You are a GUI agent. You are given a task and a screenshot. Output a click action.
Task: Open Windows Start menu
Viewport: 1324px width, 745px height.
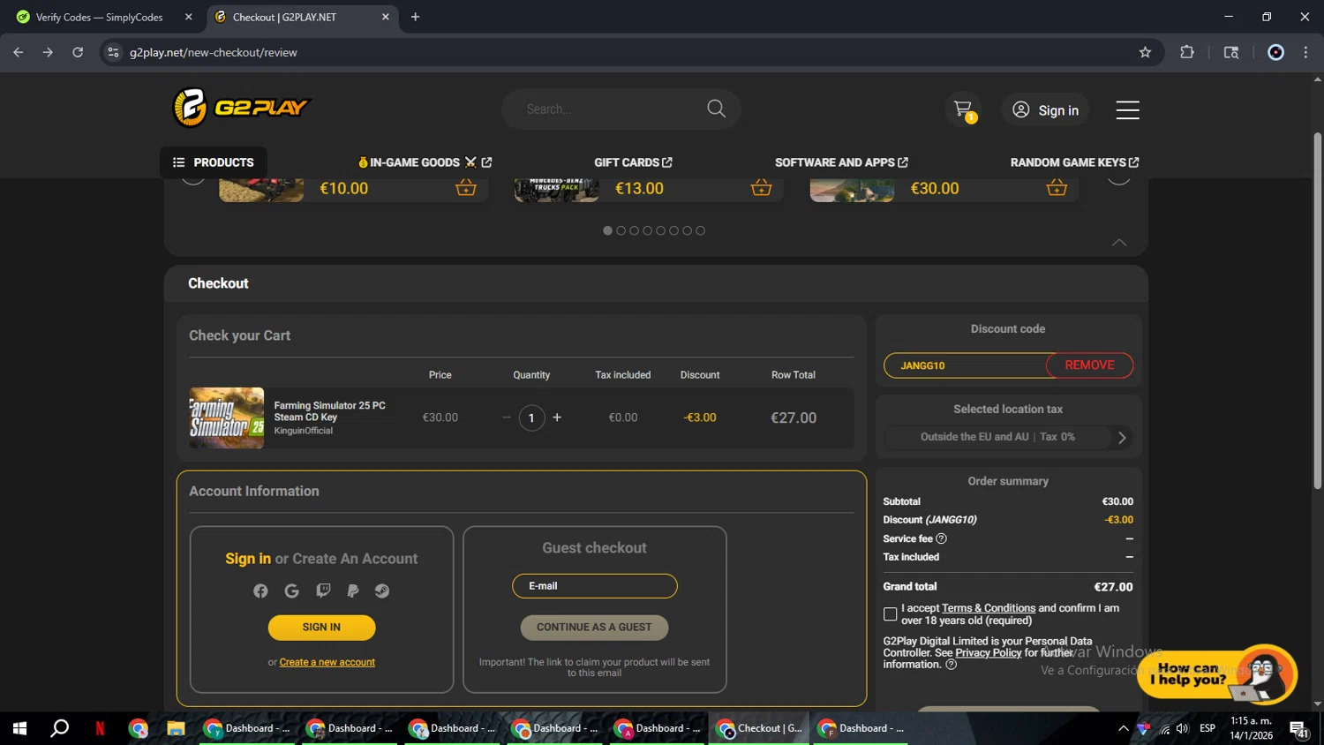click(x=19, y=728)
